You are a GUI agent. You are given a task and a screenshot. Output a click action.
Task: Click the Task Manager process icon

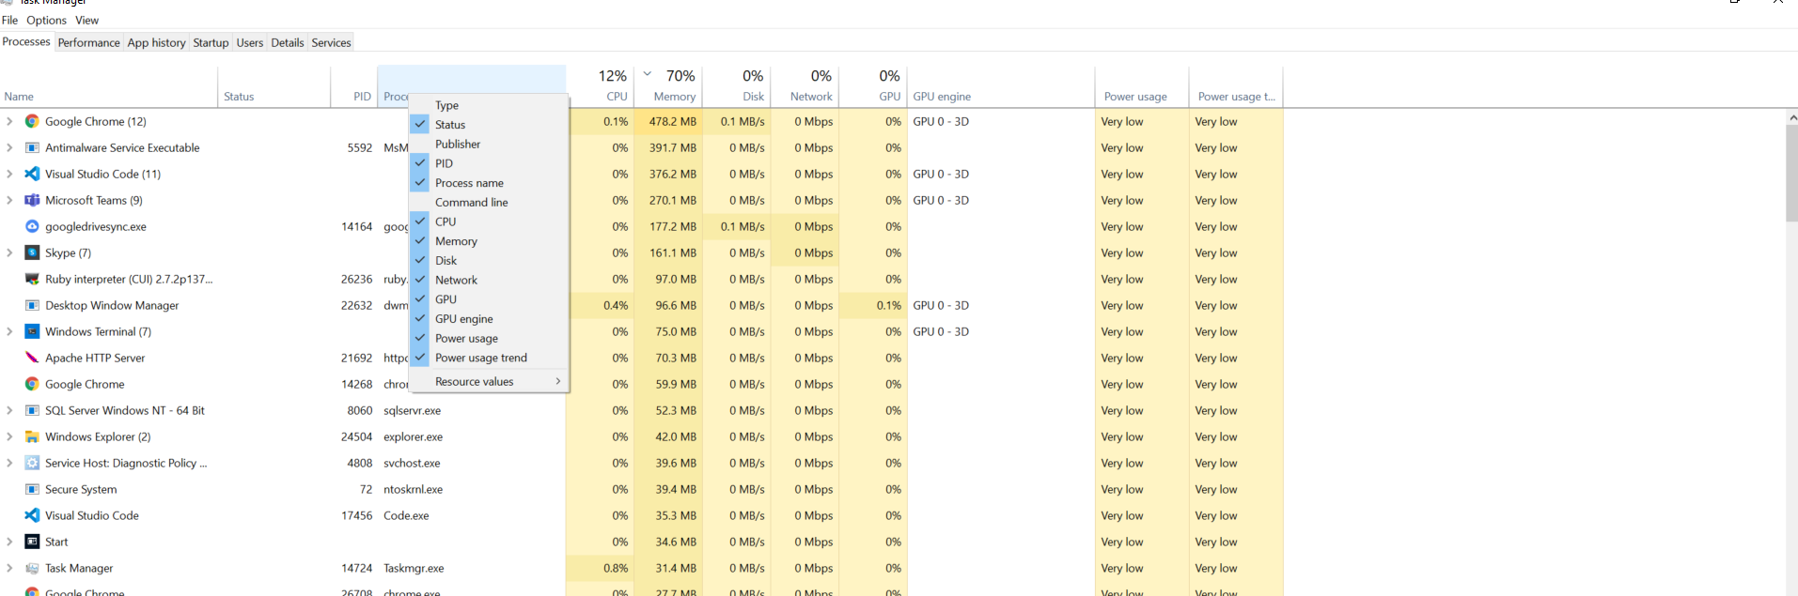(32, 568)
